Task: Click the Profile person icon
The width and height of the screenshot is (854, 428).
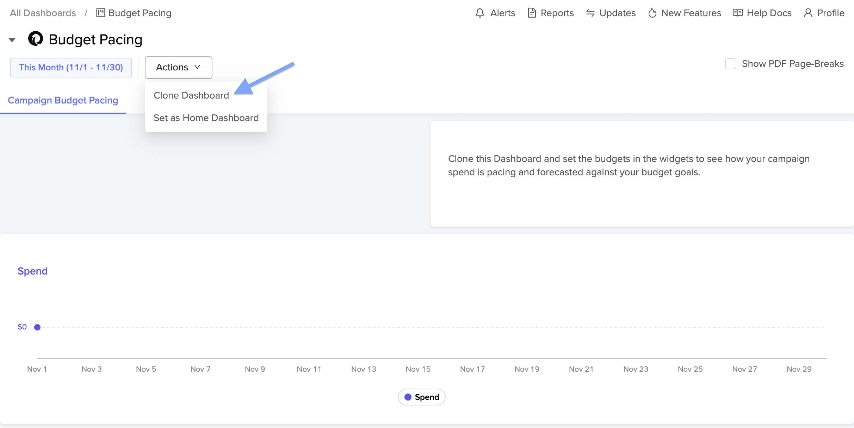Action: pos(808,13)
